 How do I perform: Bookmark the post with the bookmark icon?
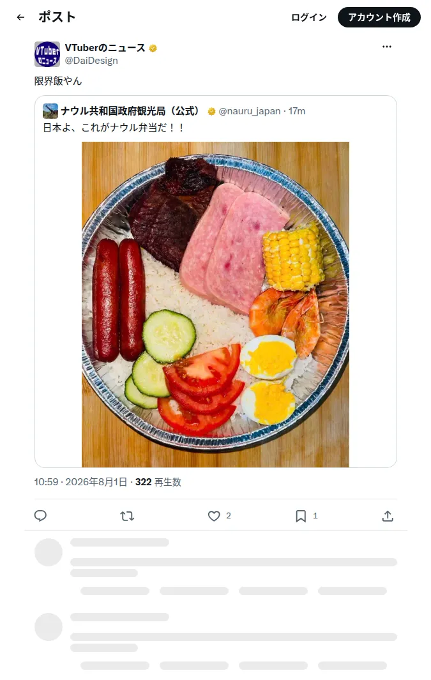(x=301, y=516)
